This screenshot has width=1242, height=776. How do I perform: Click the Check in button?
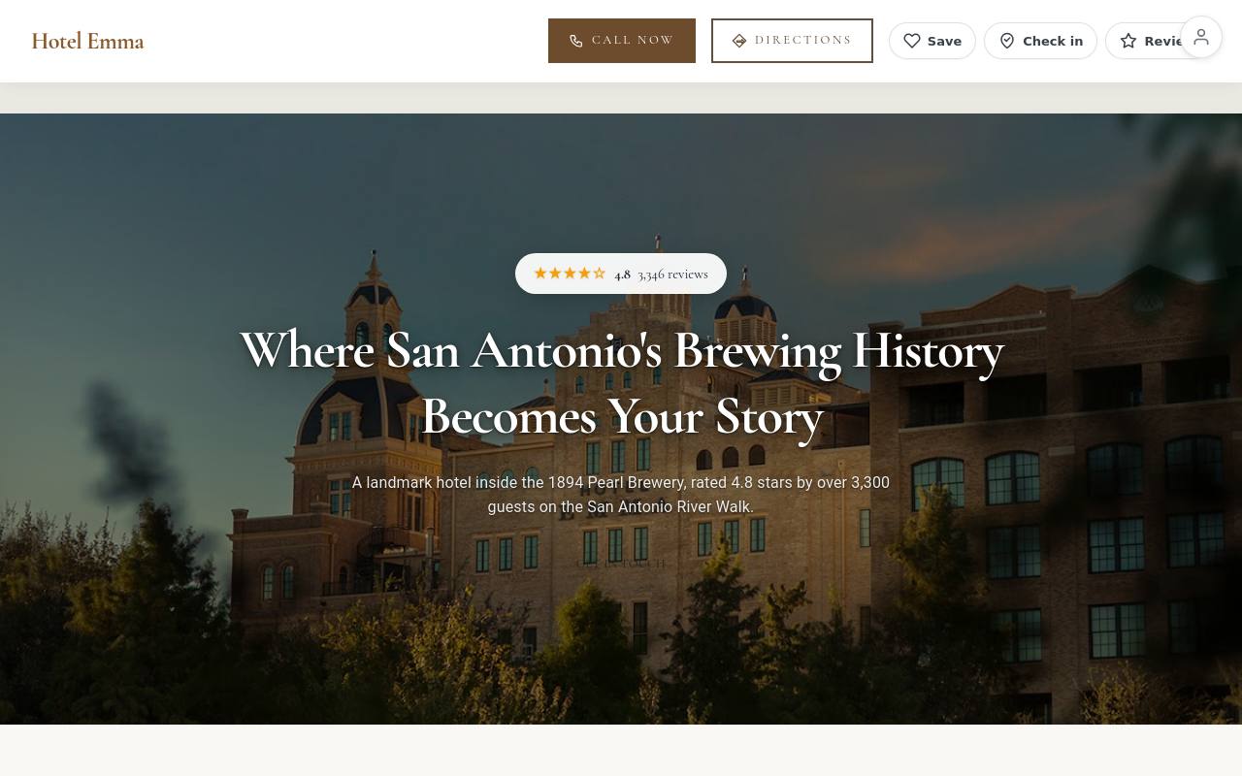1040,41
